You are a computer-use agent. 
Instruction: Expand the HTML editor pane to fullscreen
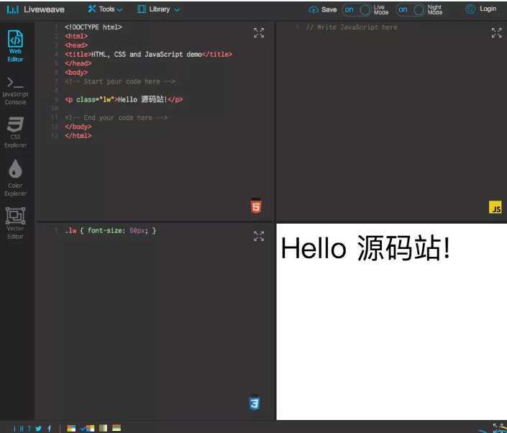(259, 32)
